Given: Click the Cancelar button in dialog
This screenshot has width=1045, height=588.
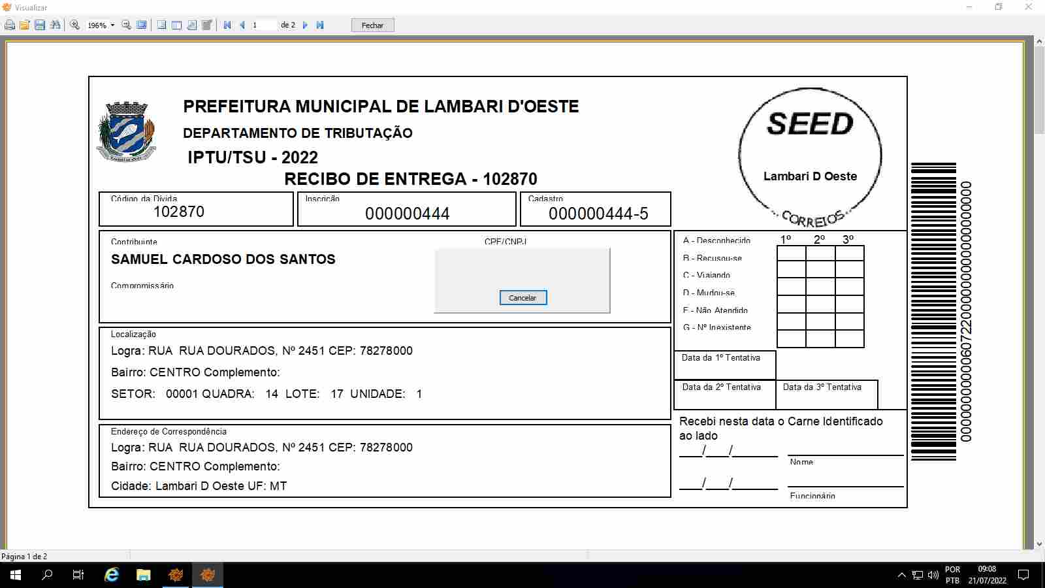Looking at the screenshot, I should click(x=522, y=298).
